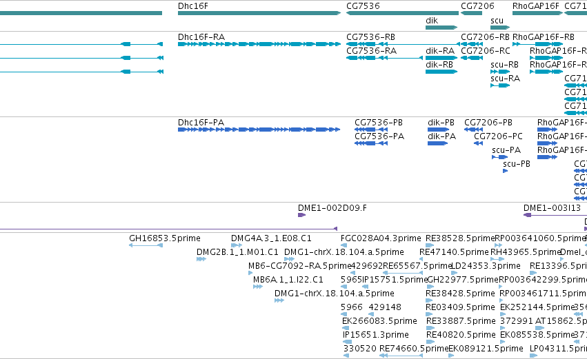
Task: Select the RE47140.5prime EST
Action: coord(421,259)
